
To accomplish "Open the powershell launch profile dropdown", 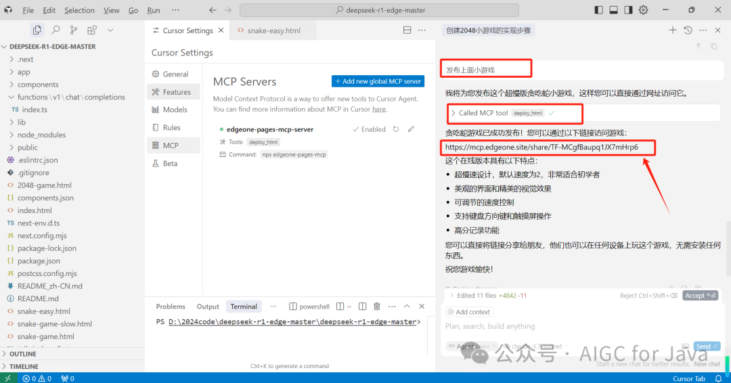I will point(349,307).
